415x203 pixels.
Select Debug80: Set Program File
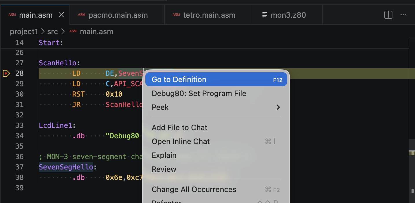click(x=216, y=93)
